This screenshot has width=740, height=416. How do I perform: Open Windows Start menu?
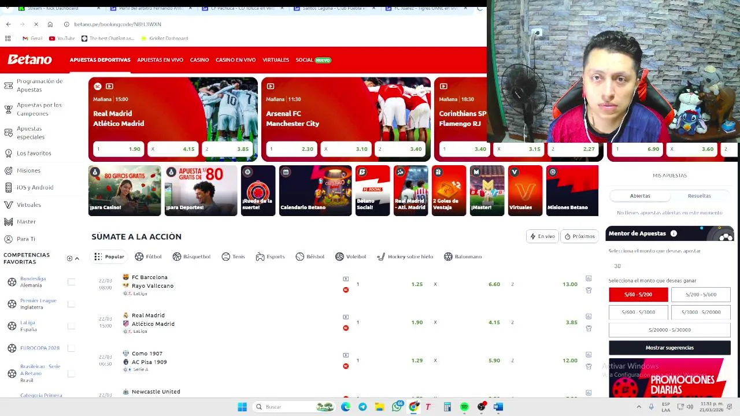coord(242,407)
